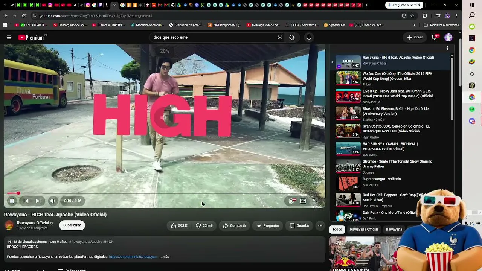Click the search magnifier button
Screen dimensions: 482x271
coord(292,37)
